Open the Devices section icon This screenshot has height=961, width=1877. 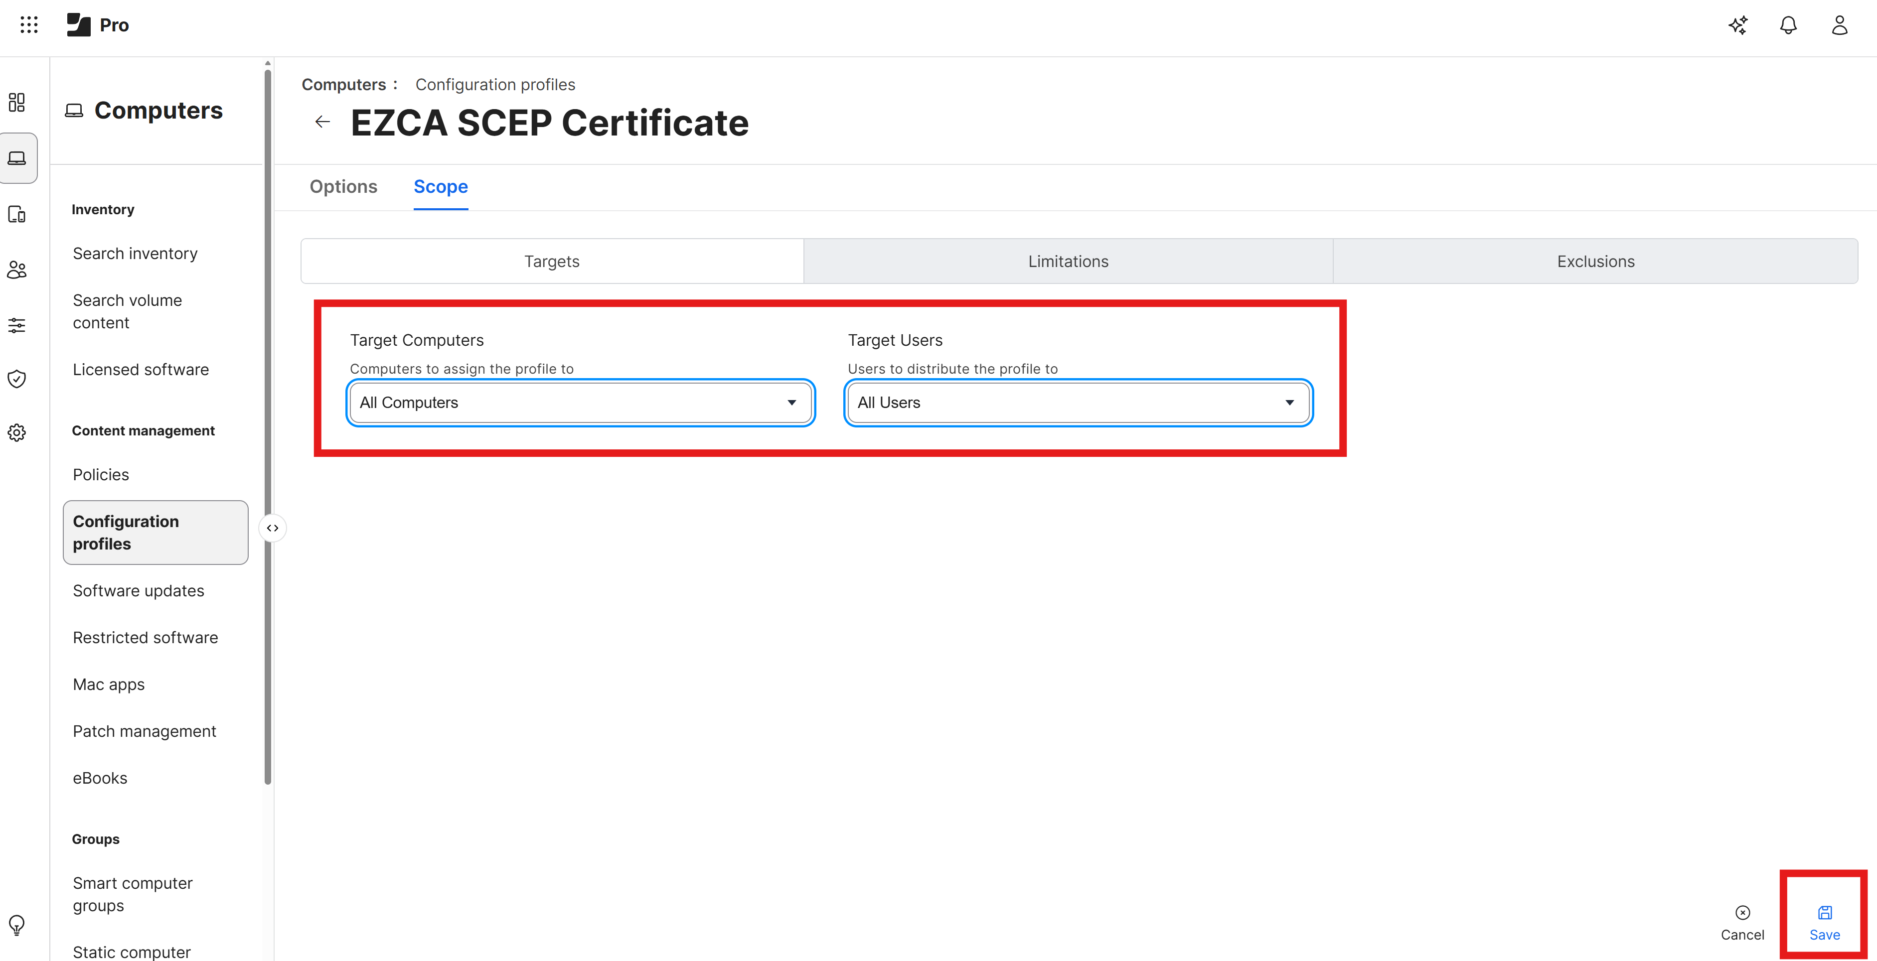17,214
